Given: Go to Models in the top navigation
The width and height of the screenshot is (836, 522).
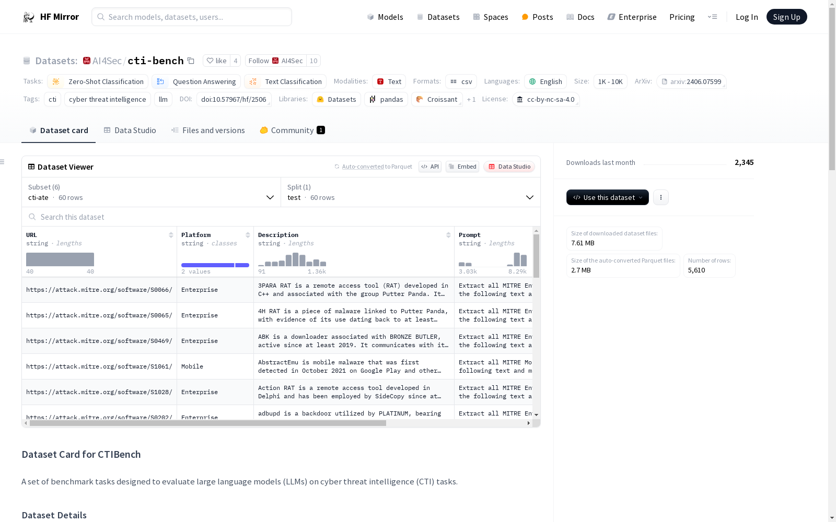Looking at the screenshot, I should (x=385, y=17).
